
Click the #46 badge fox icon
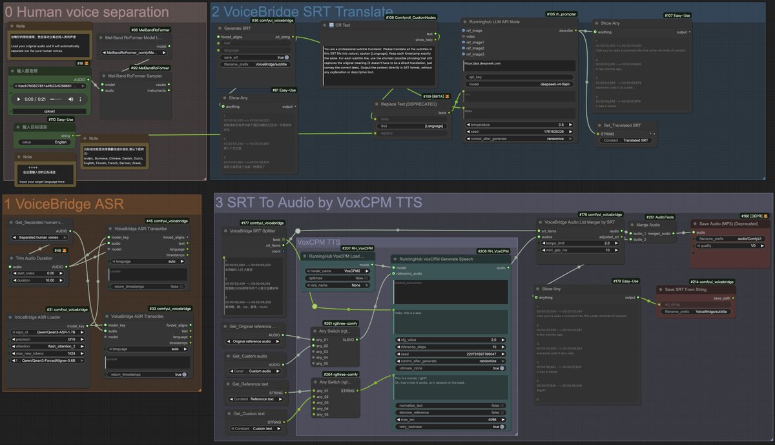click(65, 250)
